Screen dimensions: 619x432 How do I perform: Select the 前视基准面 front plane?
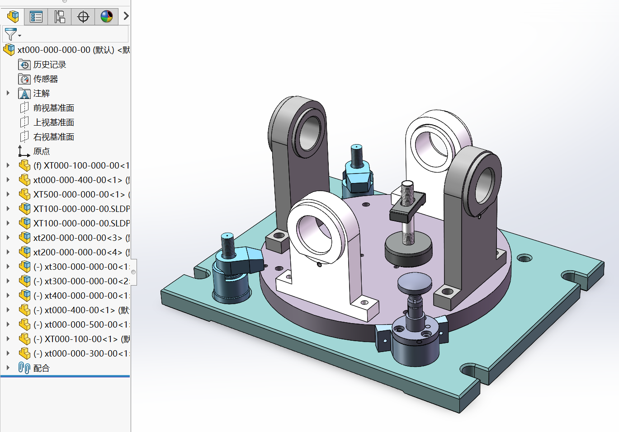tap(53, 108)
